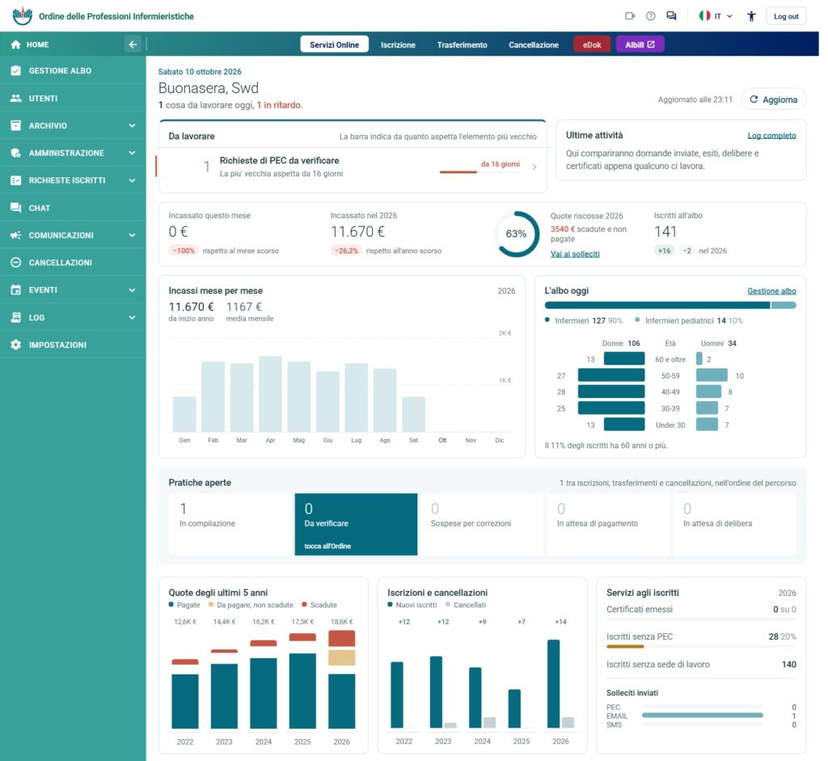The image size is (828, 761).
Task: Click the April bar in Incassi chart
Action: [270, 394]
